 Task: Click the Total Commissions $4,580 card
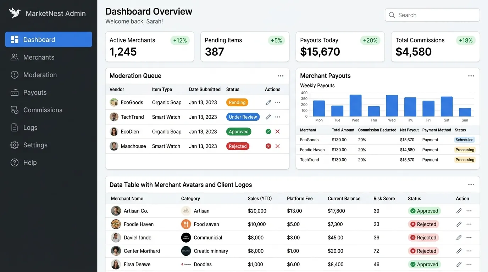pos(436,47)
